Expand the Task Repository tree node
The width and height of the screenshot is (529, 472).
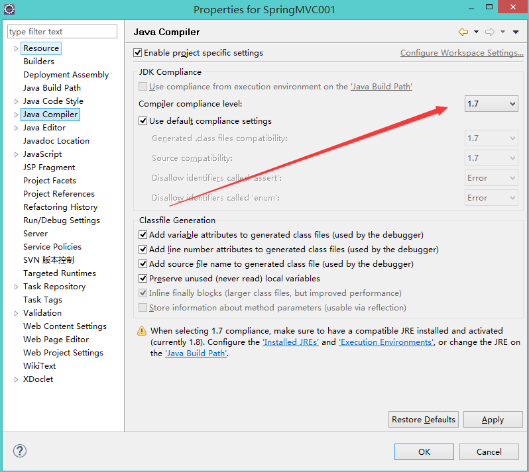pos(16,287)
